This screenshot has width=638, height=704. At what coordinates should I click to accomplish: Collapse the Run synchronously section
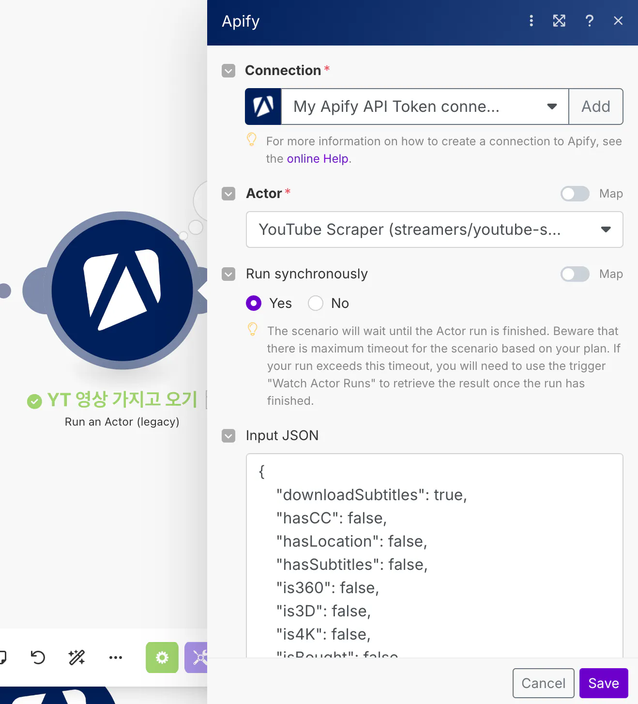tap(228, 274)
